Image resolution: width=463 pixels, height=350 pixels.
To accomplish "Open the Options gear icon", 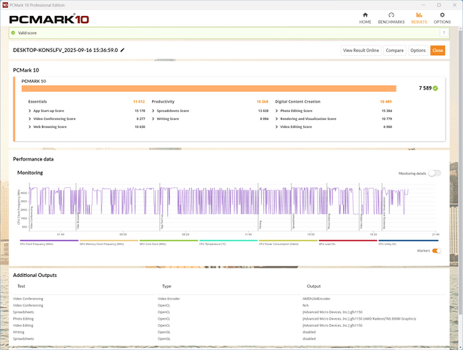I will pos(442,14).
